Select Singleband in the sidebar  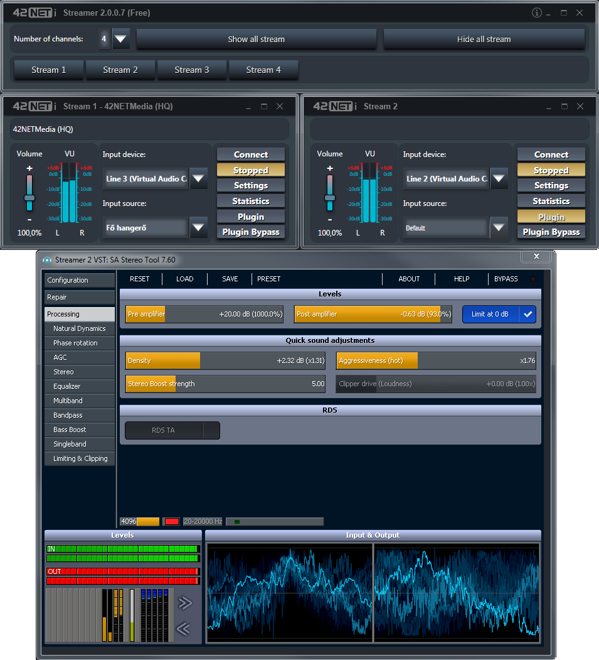click(x=80, y=444)
